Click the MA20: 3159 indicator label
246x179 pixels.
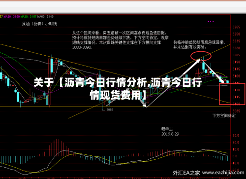[12, 17]
